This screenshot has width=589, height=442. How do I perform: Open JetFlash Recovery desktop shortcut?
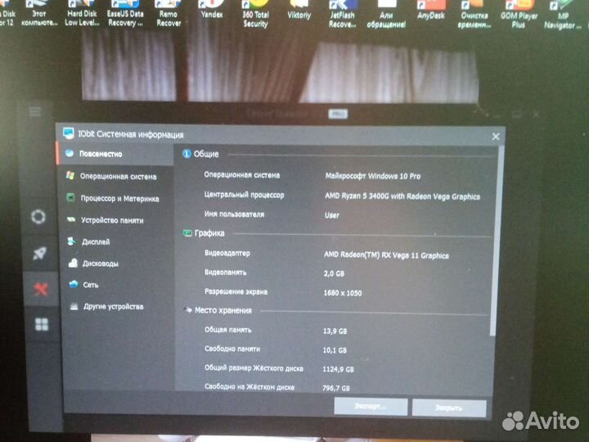[x=342, y=15]
